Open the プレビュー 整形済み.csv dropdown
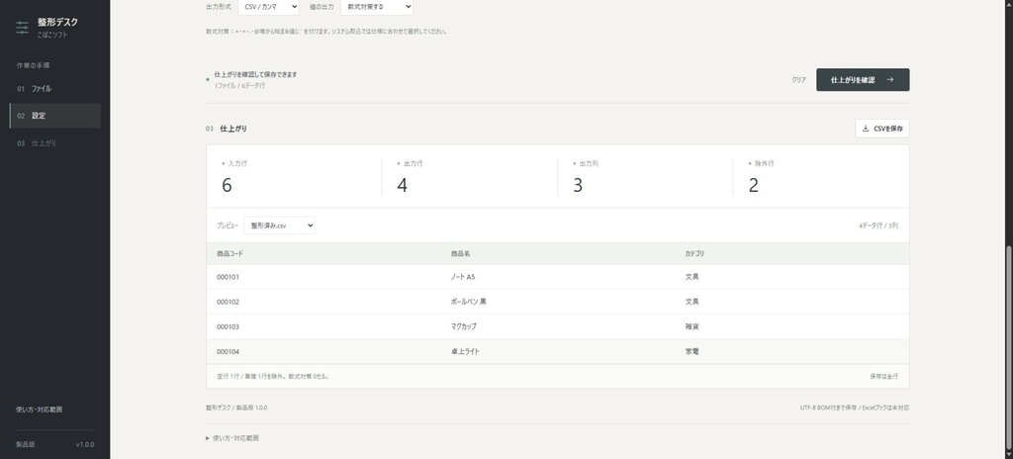This screenshot has width=1013, height=459. tap(279, 226)
